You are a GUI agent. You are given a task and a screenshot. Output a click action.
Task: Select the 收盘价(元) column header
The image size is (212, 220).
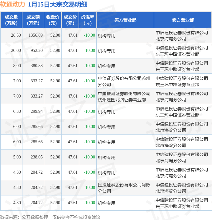[x=53, y=20]
